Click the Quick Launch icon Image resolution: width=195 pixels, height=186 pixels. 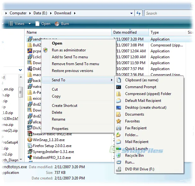[119, 149]
